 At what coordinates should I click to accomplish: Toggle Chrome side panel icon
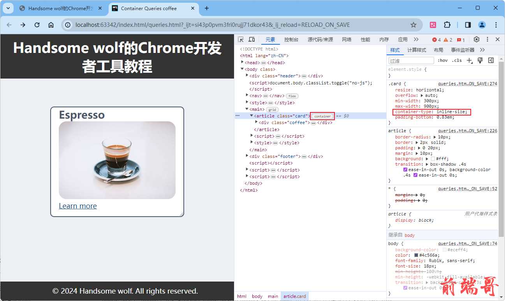pyautogui.click(x=468, y=25)
